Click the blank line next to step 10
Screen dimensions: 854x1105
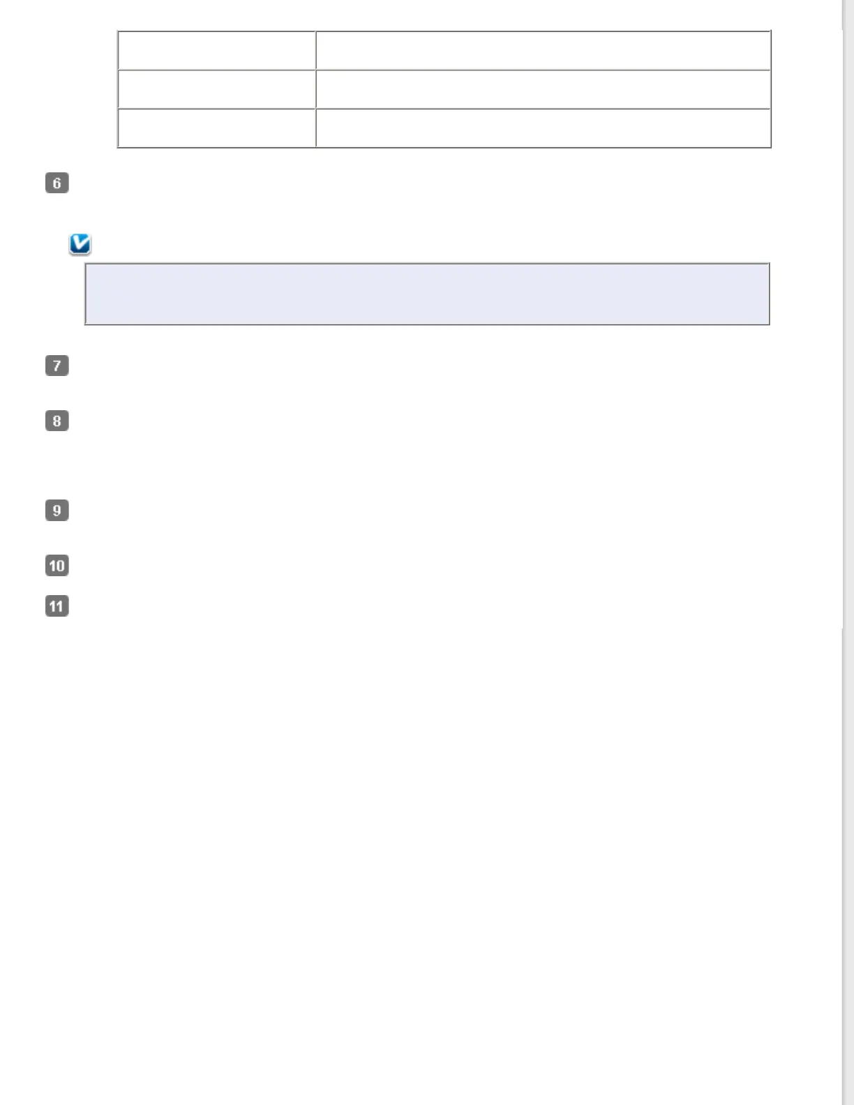[419, 566]
